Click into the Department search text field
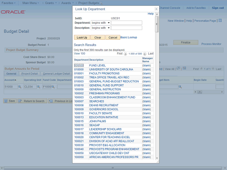 [126, 23]
